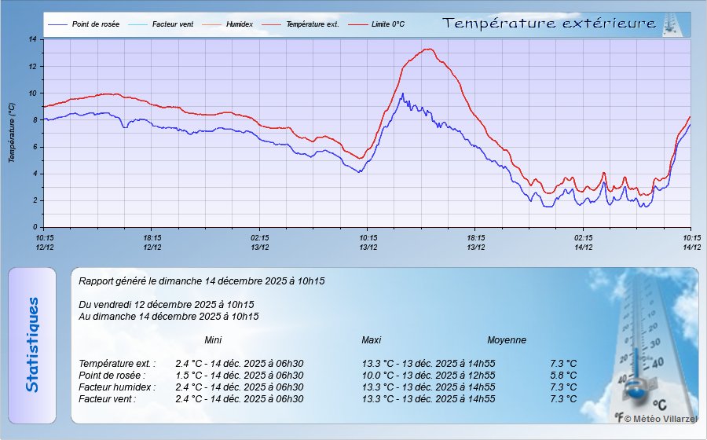Screen dimensions: 707x440
Task: Select the 02:15 13/12 x-axis time label
Action: [x=260, y=242]
